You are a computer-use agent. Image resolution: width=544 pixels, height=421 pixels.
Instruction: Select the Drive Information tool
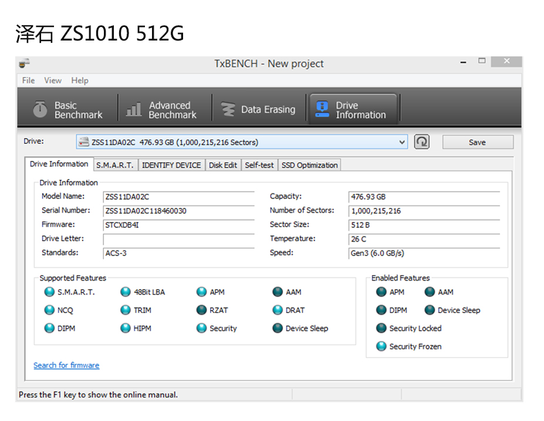click(353, 108)
